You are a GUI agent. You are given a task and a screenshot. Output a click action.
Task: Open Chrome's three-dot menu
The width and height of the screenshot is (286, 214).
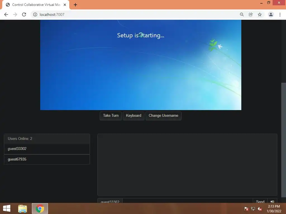point(280,14)
